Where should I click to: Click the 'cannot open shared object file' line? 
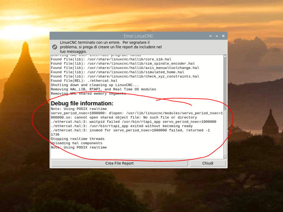[x=124, y=118]
